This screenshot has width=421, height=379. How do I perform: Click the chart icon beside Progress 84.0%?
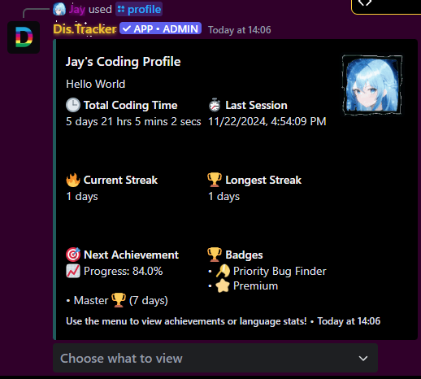(73, 271)
